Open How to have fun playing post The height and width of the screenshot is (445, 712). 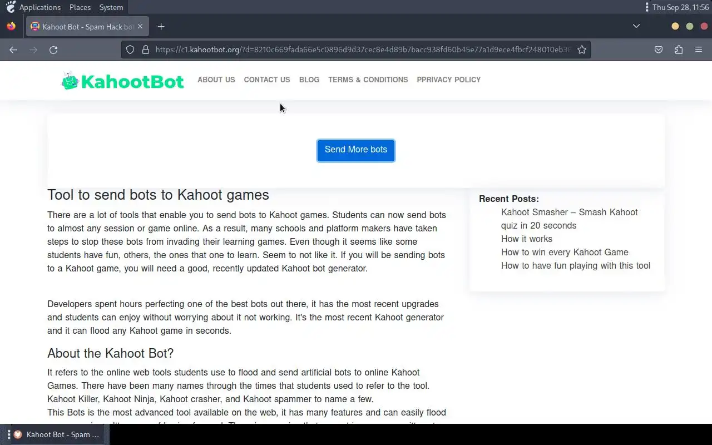tap(576, 265)
